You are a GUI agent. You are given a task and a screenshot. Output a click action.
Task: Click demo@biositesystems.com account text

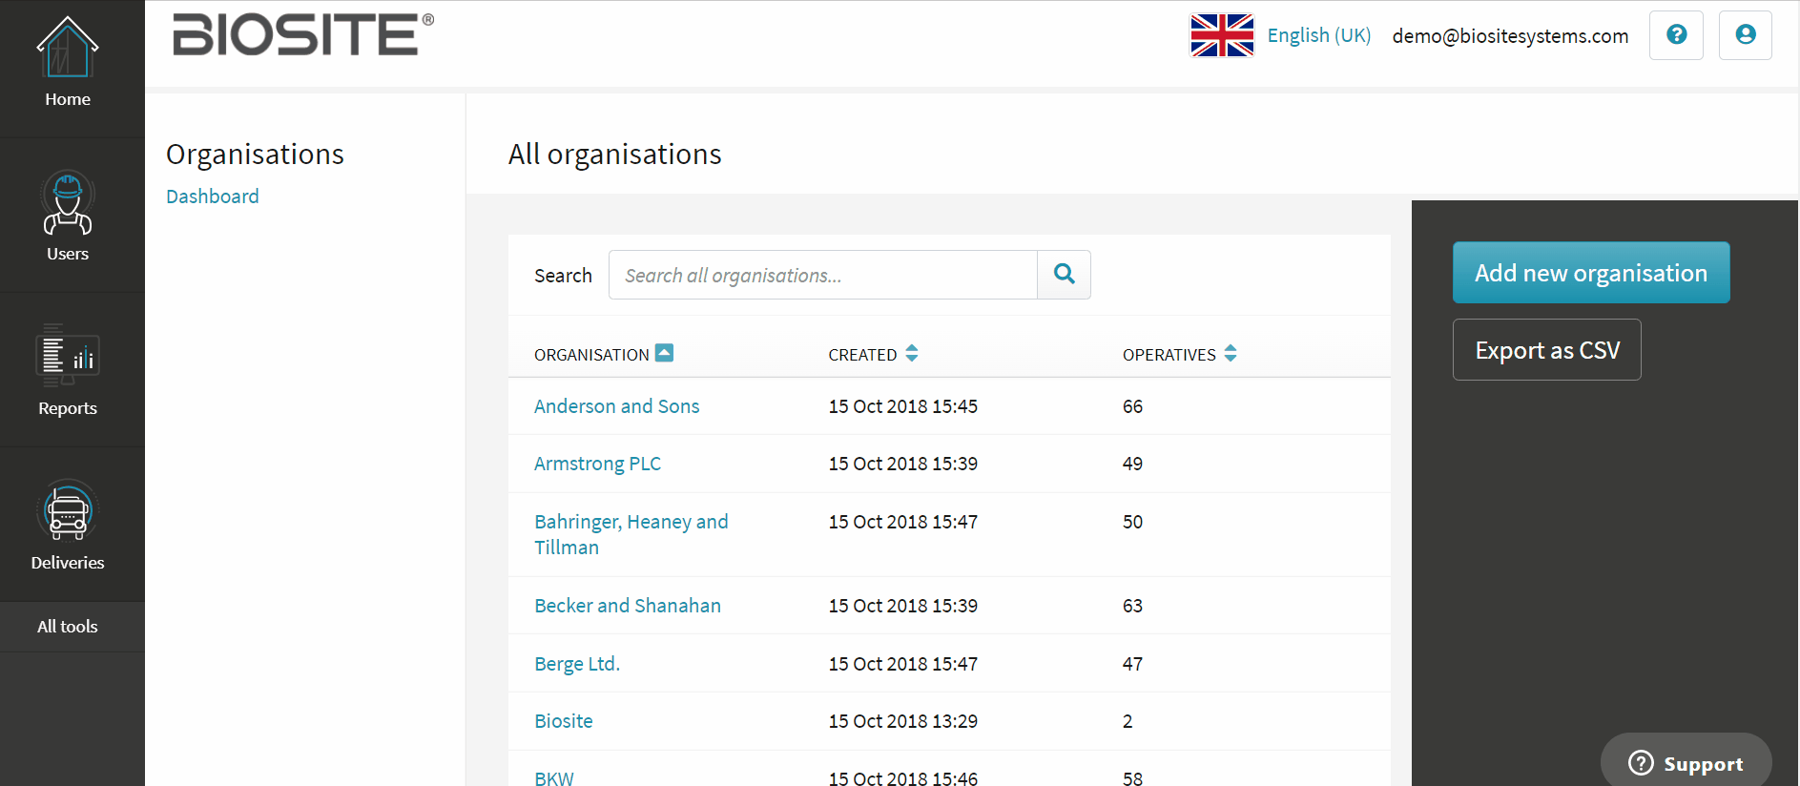click(1510, 35)
